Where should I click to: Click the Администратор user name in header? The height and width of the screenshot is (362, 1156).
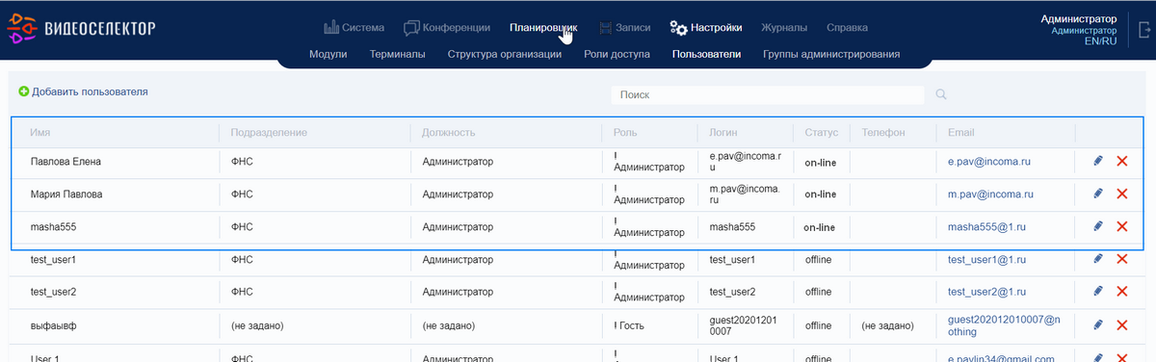click(1079, 18)
